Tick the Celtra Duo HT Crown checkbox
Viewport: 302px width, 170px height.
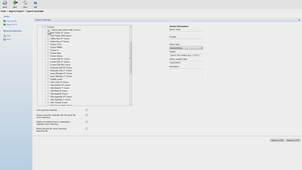(x=48, y=39)
